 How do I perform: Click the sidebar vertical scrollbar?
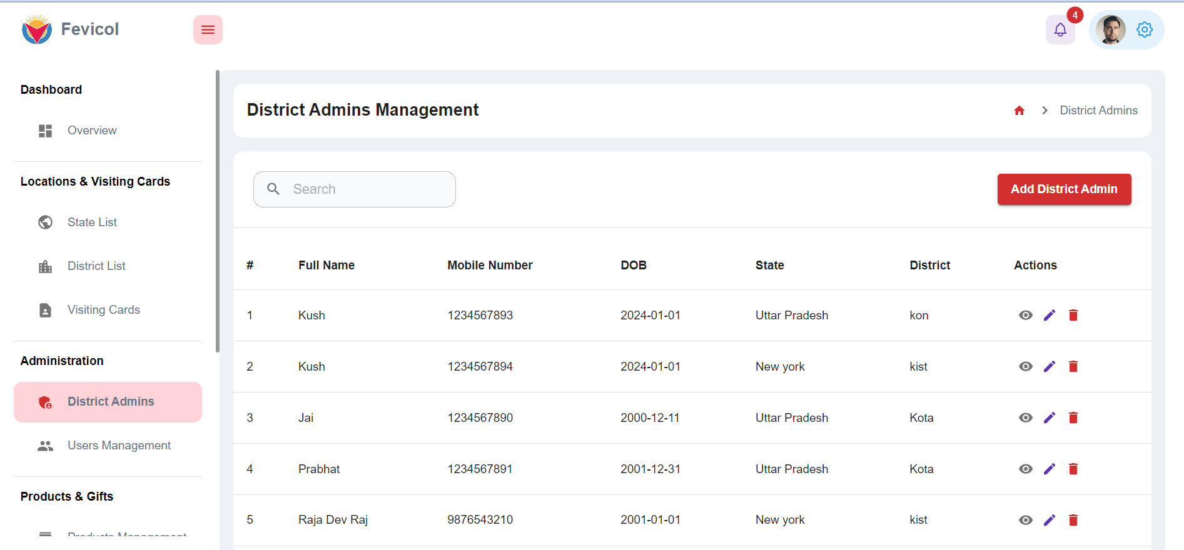(218, 212)
